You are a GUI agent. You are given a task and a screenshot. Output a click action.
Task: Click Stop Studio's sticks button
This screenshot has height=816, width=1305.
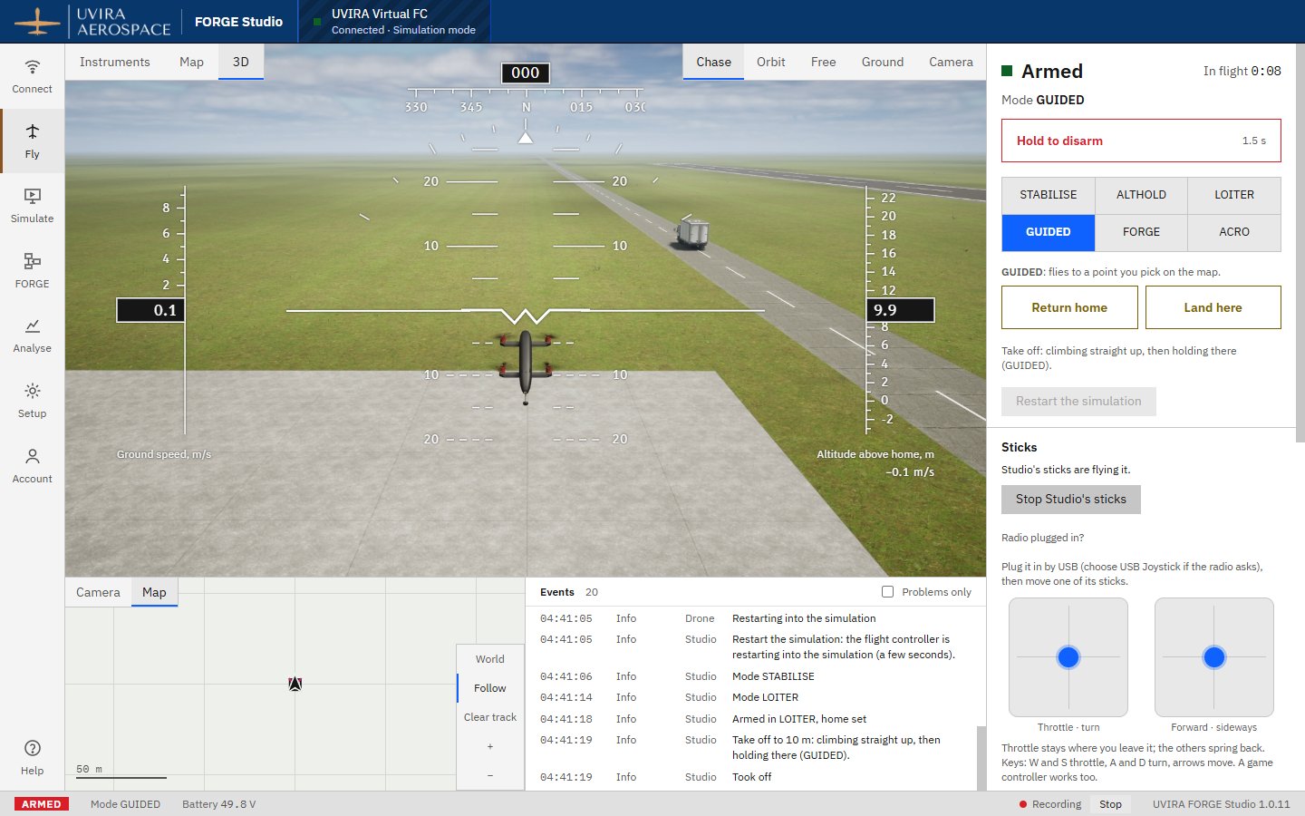[1070, 500]
